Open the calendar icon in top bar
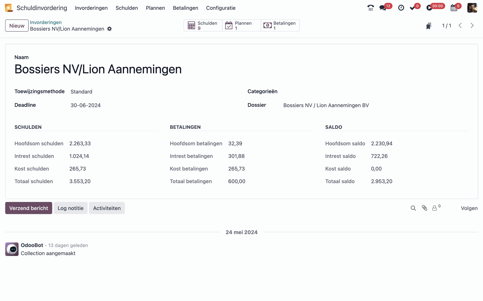Image resolution: width=483 pixels, height=301 pixels. tap(454, 8)
